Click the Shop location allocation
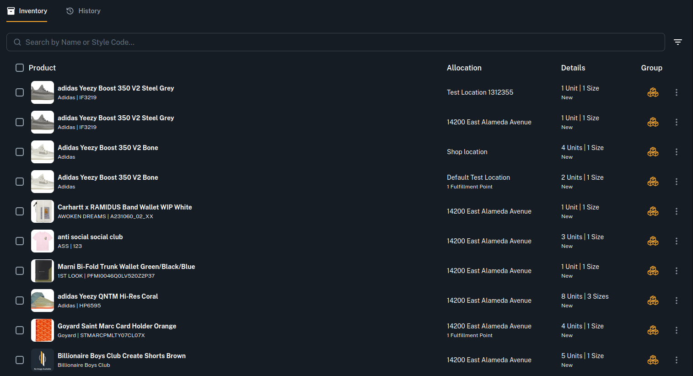693x376 pixels. pyautogui.click(x=467, y=152)
